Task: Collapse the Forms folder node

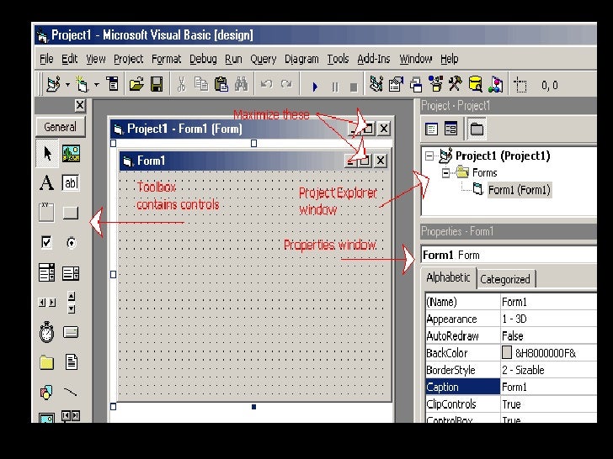Action: [445, 173]
